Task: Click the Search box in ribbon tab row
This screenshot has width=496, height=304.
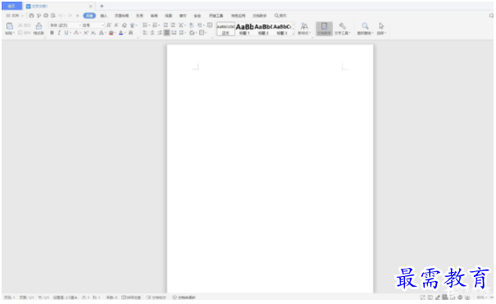Action: point(280,16)
